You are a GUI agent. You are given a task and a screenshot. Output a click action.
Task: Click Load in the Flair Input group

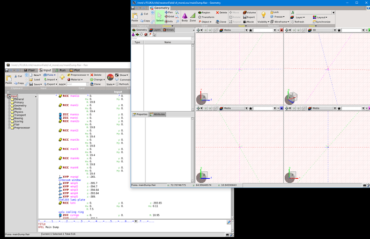pyautogui.click(x=35, y=79)
